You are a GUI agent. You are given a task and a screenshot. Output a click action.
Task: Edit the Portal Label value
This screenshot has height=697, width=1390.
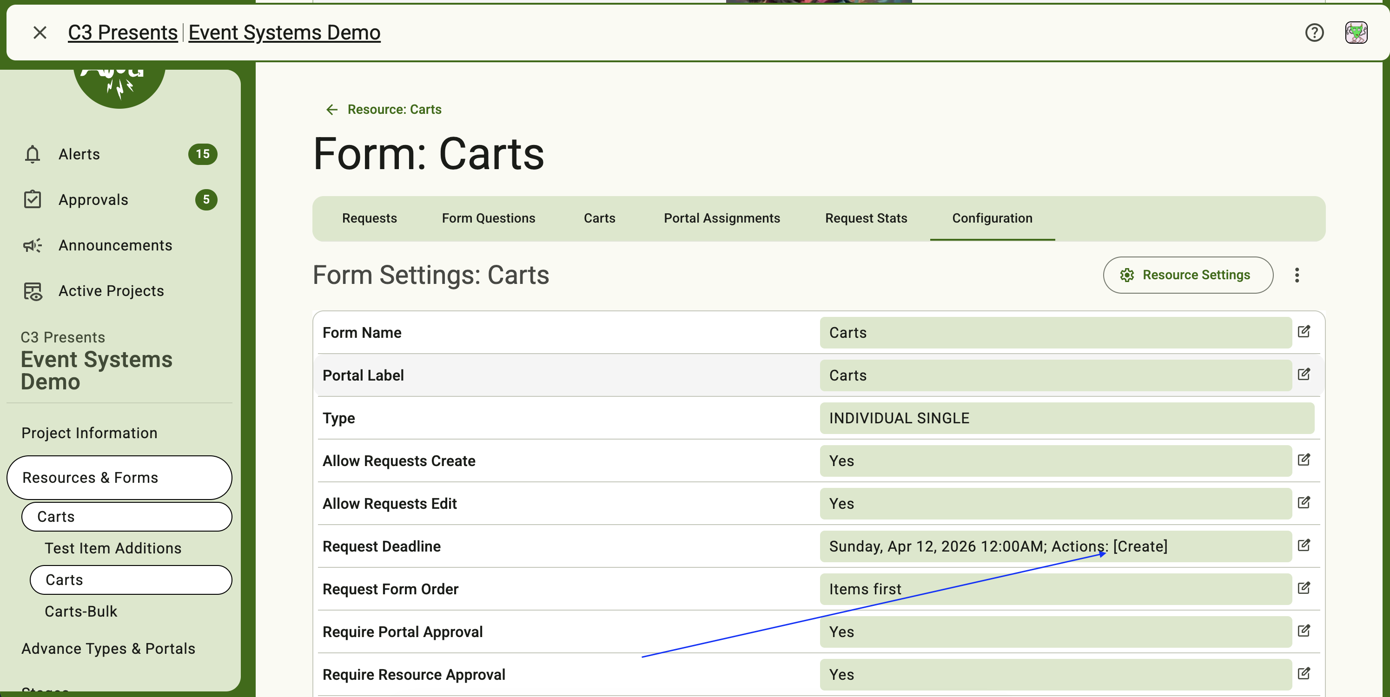(x=1304, y=375)
